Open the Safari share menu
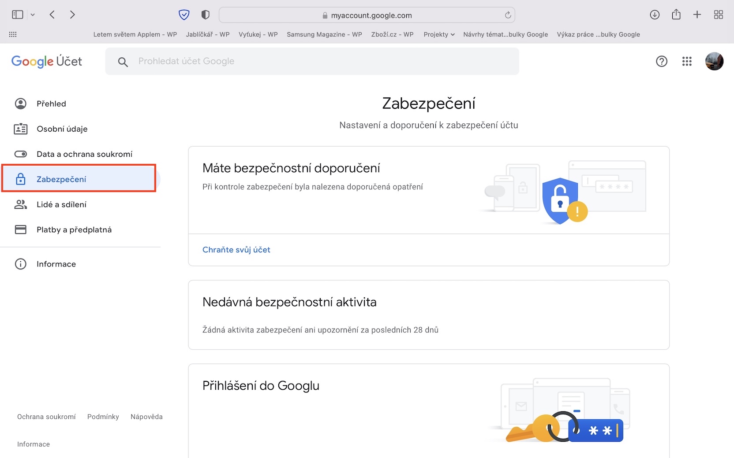 (x=676, y=15)
